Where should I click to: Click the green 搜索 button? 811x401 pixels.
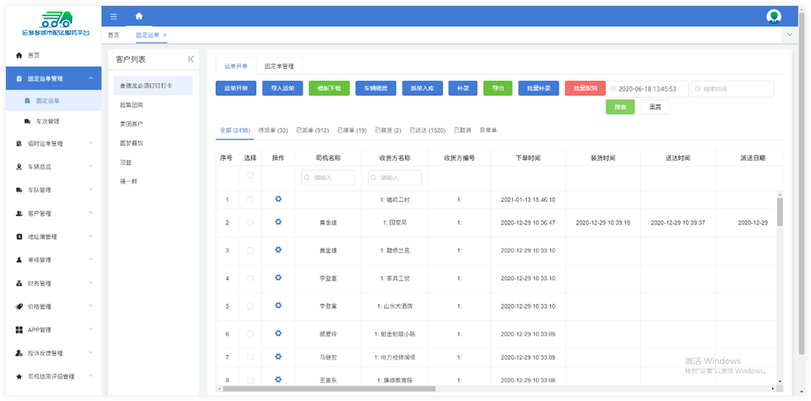coord(620,107)
